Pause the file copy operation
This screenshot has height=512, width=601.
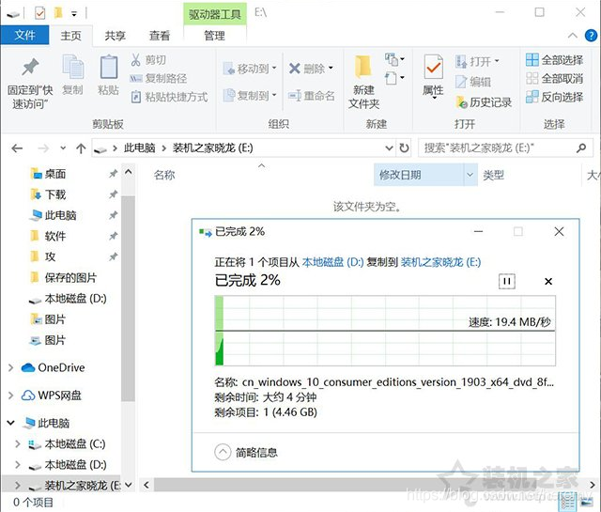point(507,281)
